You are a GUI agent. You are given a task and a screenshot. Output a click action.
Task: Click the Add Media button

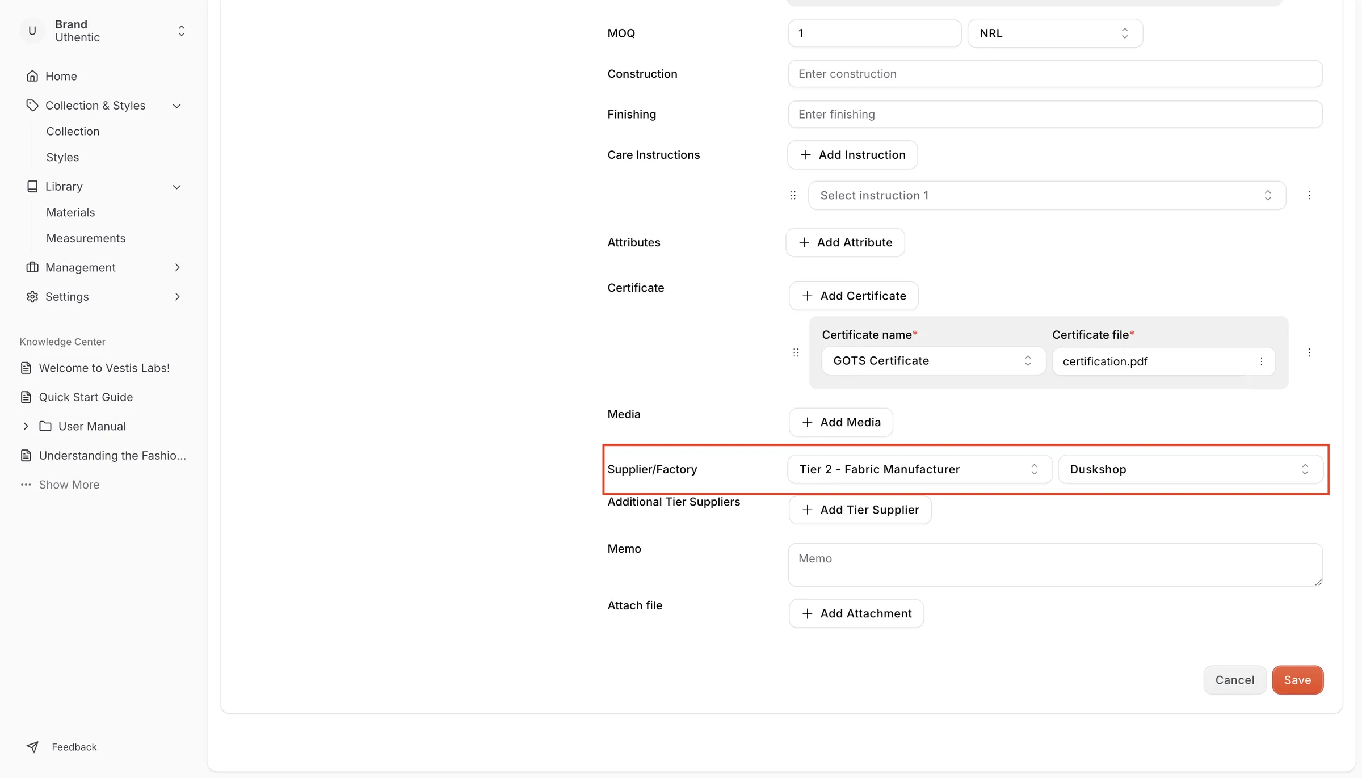841,422
